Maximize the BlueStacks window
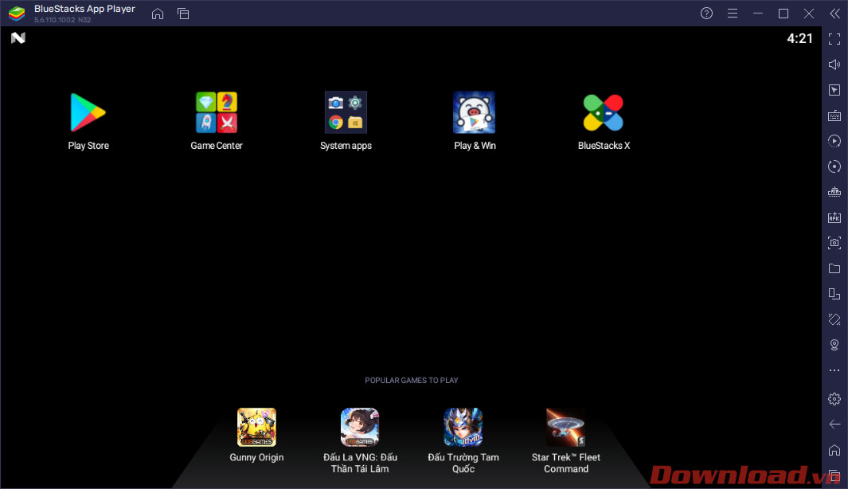Image resolution: width=848 pixels, height=489 pixels. tap(783, 14)
